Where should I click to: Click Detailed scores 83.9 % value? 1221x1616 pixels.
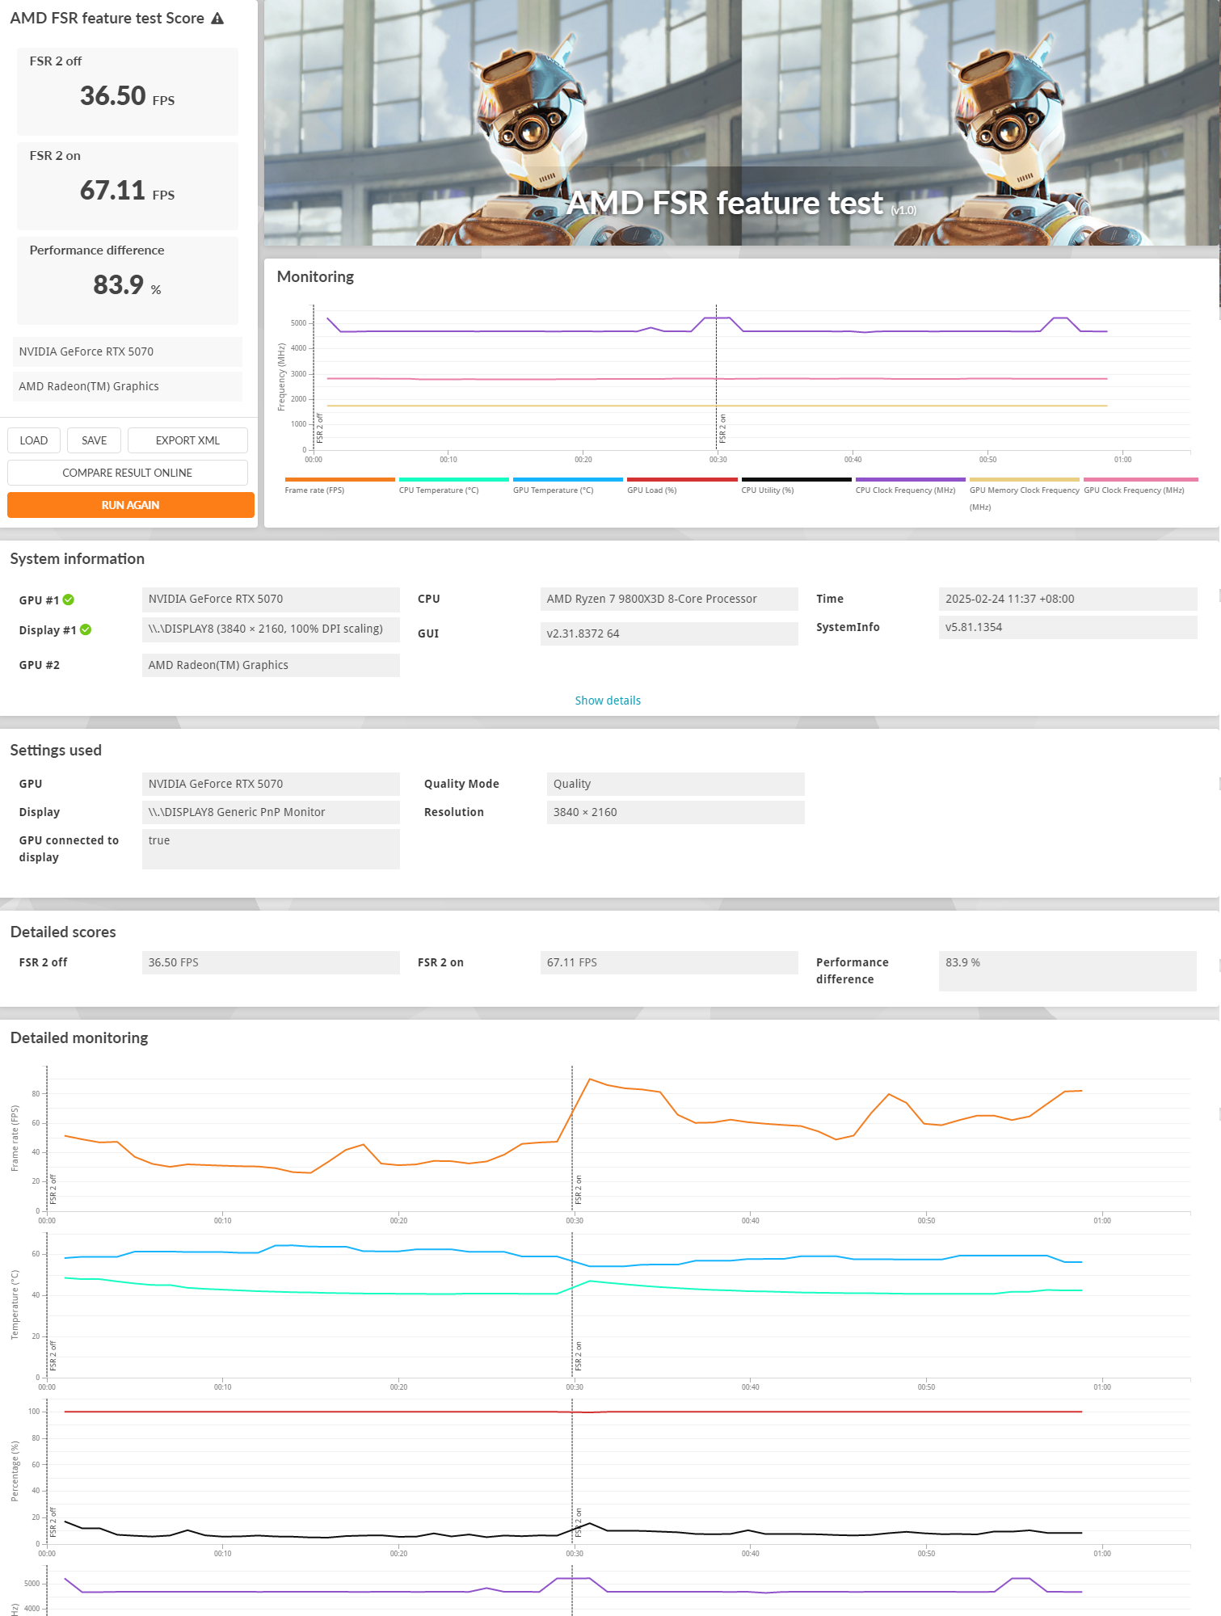1067,970
